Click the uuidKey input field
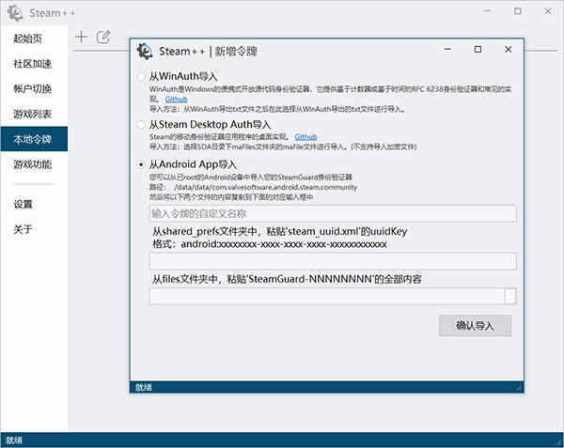This screenshot has width=564, height=448. [x=333, y=261]
